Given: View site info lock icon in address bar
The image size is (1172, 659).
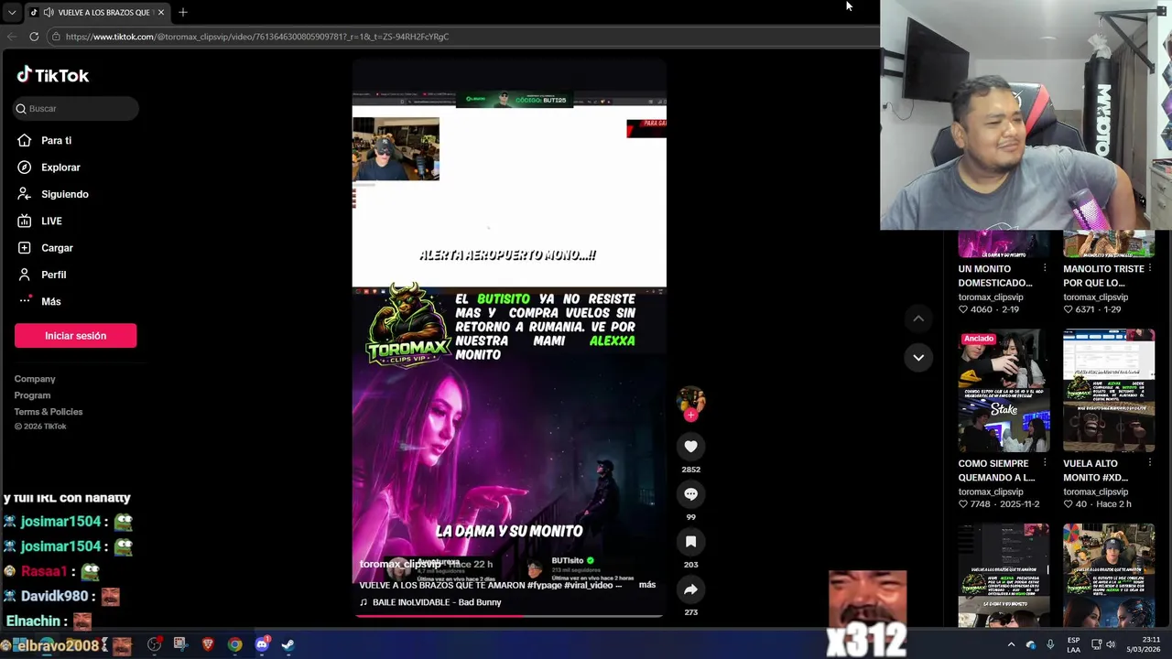Looking at the screenshot, I should click(x=56, y=37).
